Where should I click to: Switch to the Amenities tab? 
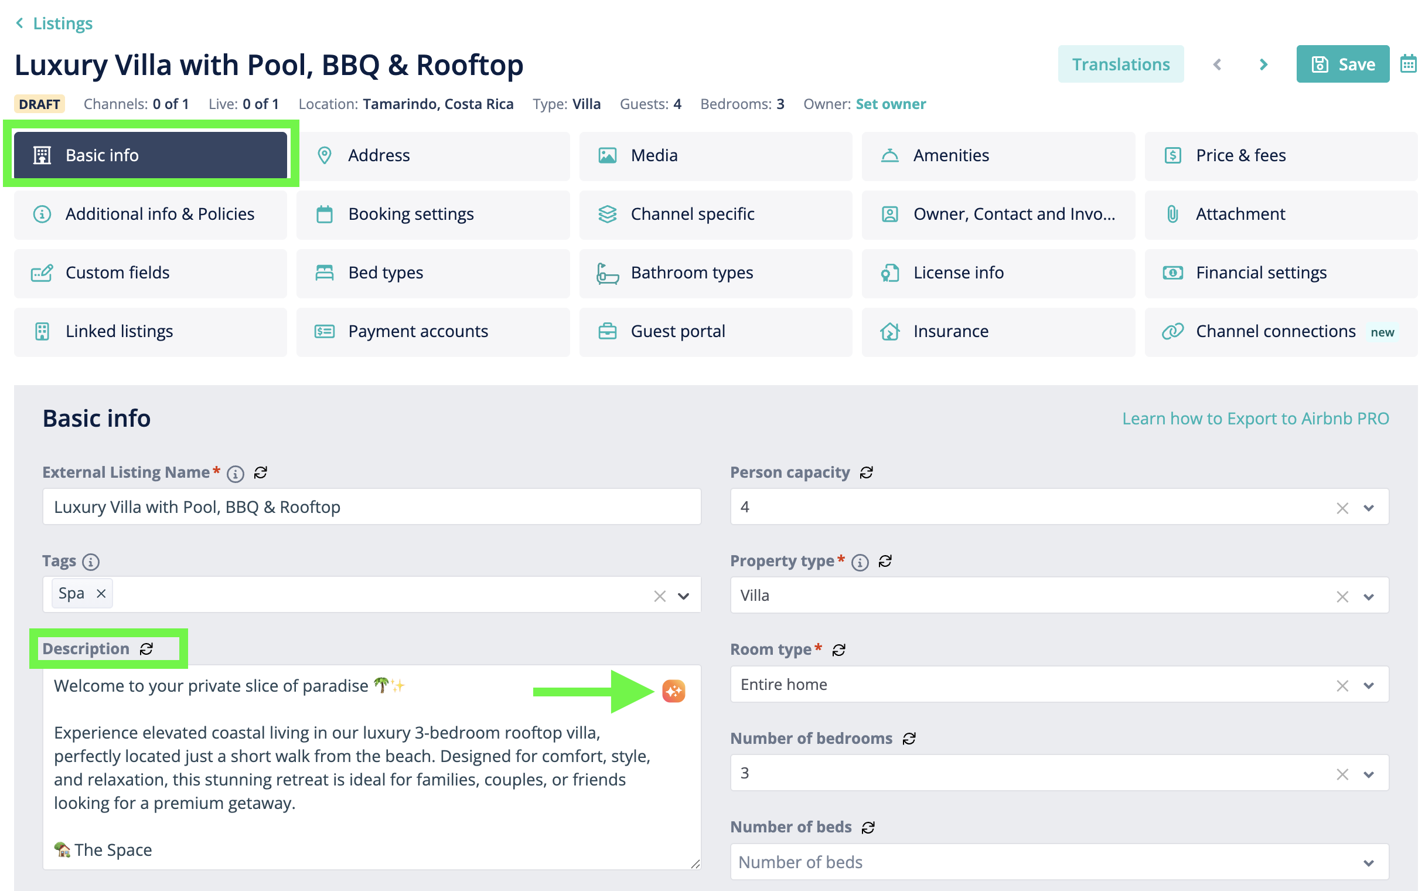998,155
